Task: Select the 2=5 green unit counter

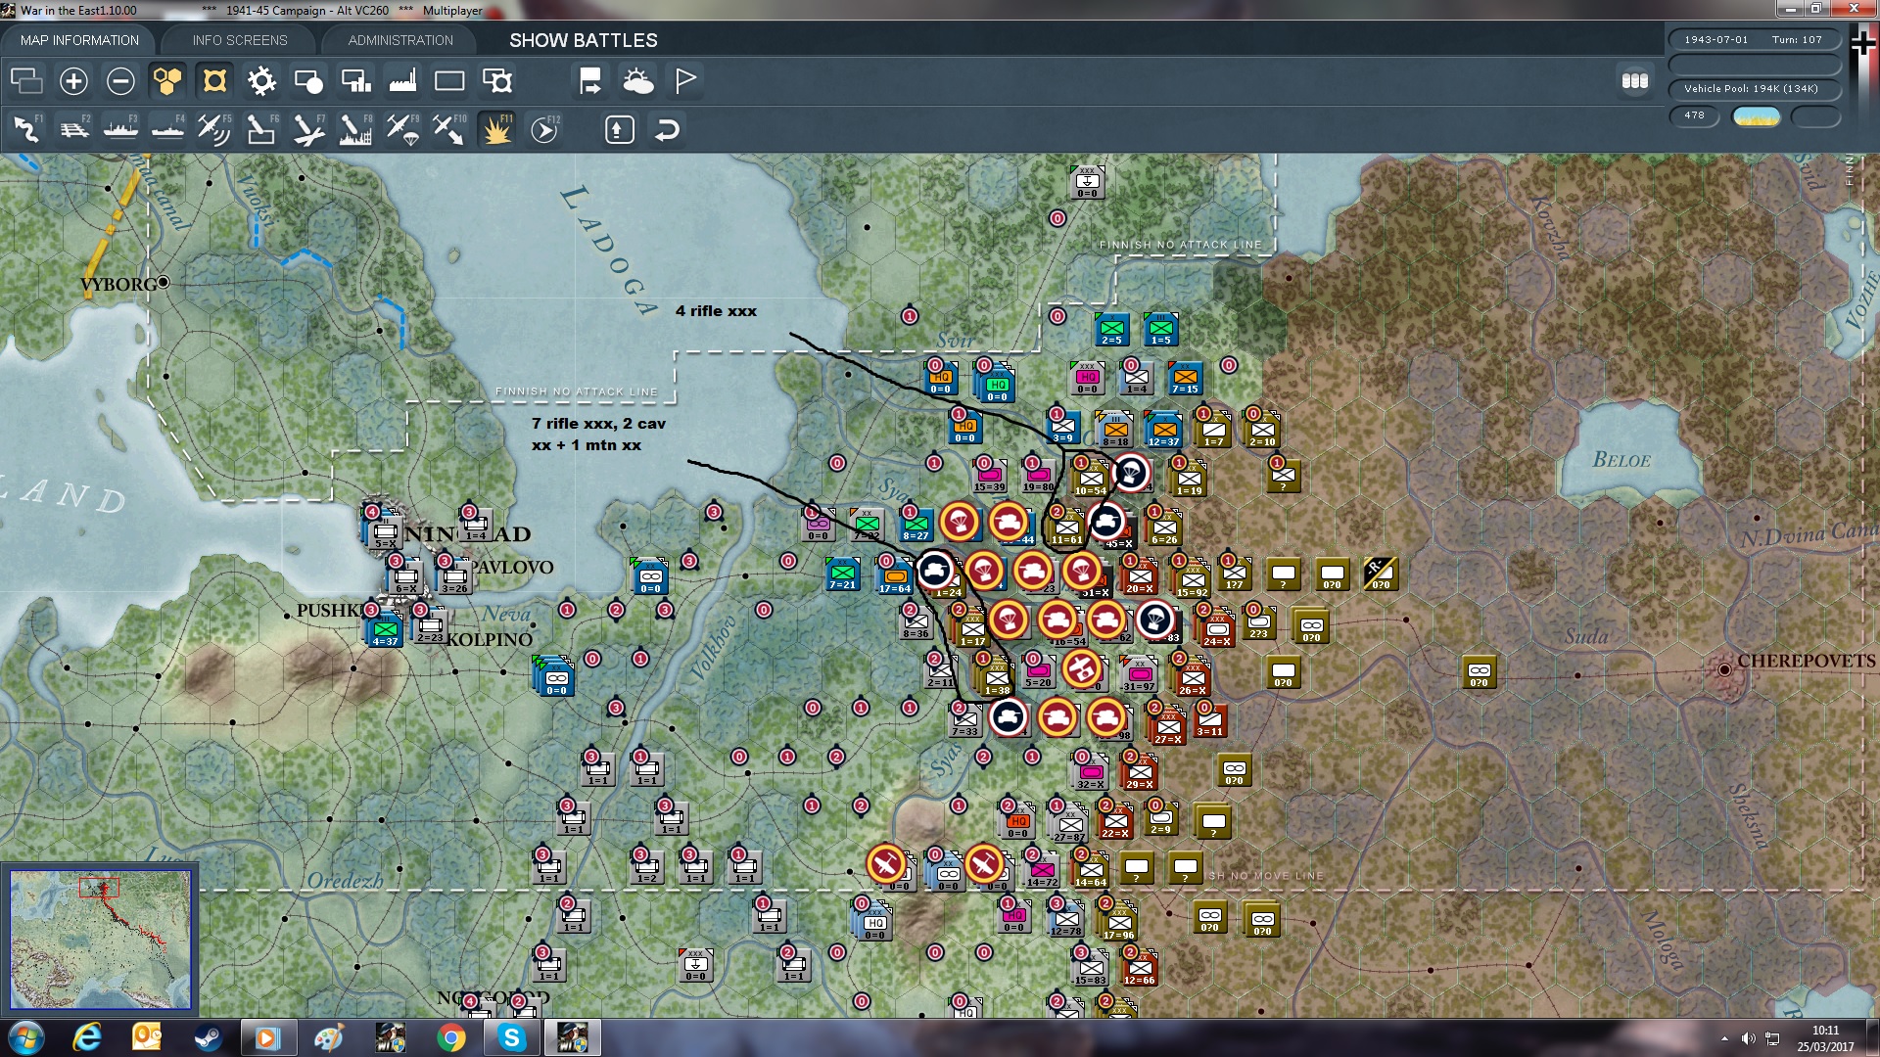Action: [x=1111, y=329]
